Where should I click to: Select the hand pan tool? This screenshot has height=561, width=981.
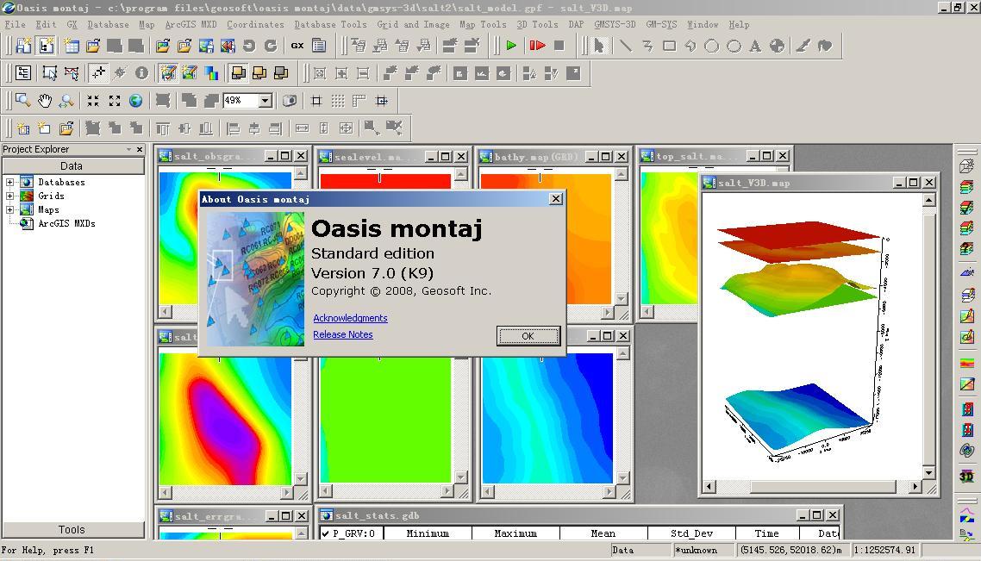point(45,100)
